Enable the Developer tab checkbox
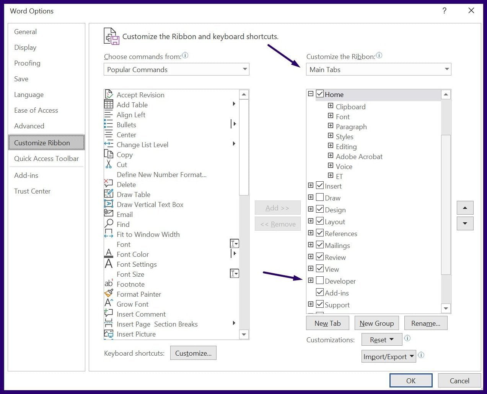Viewport: 487px width, 394px height. click(x=320, y=281)
